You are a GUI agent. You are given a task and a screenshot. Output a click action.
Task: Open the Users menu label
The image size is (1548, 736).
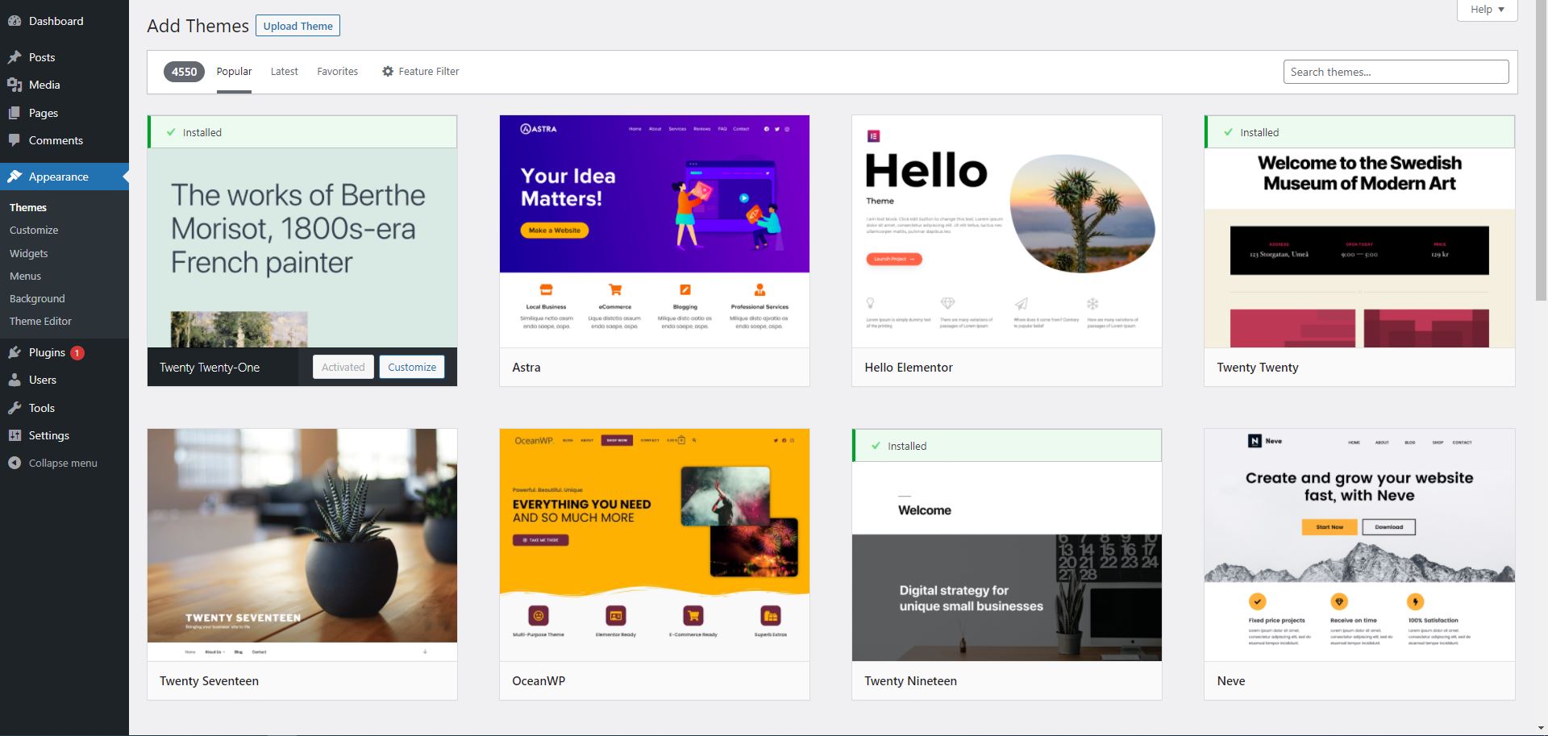coord(43,380)
